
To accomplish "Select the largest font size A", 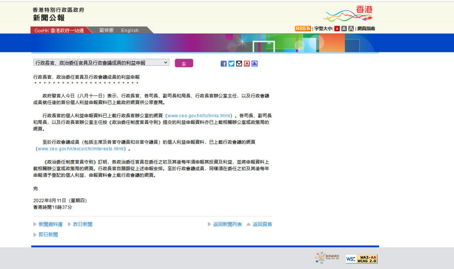I will coord(351,28).
